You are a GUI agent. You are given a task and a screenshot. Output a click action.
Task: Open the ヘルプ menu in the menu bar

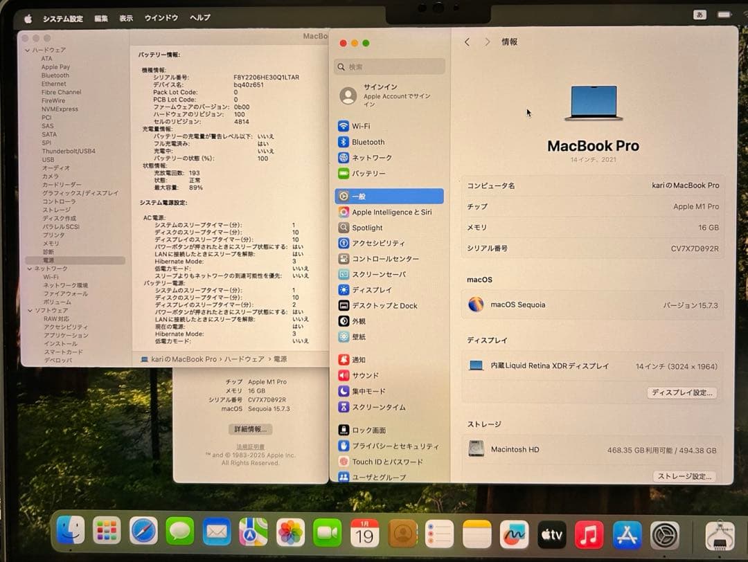199,17
